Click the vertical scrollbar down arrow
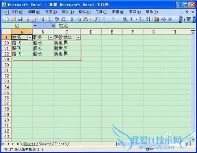This screenshot has width=197, height=153. (x=193, y=139)
